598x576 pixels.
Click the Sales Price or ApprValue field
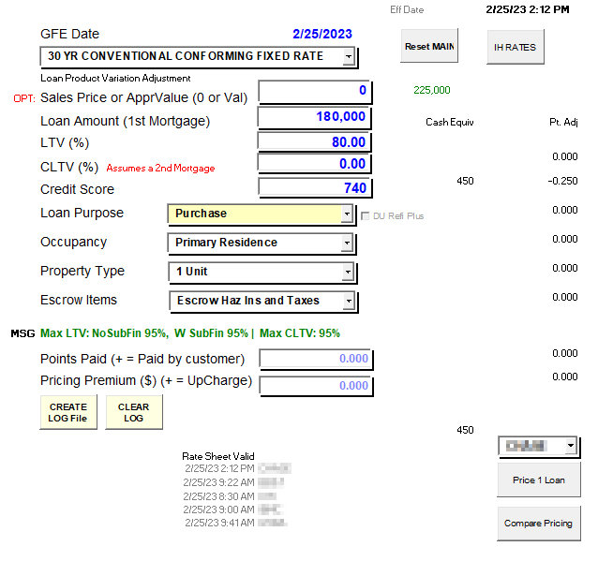click(315, 91)
